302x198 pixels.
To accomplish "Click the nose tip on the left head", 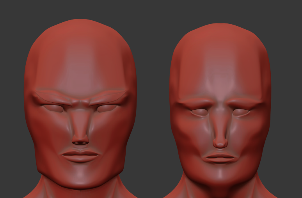I will pyautogui.click(x=80, y=140).
